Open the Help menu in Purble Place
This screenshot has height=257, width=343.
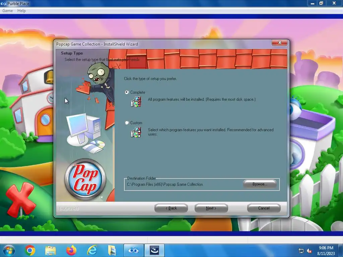point(21,10)
